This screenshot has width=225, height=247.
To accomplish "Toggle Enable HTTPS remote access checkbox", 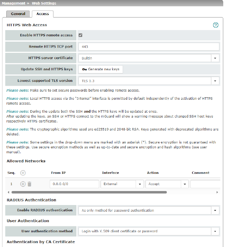I will 81,35.
